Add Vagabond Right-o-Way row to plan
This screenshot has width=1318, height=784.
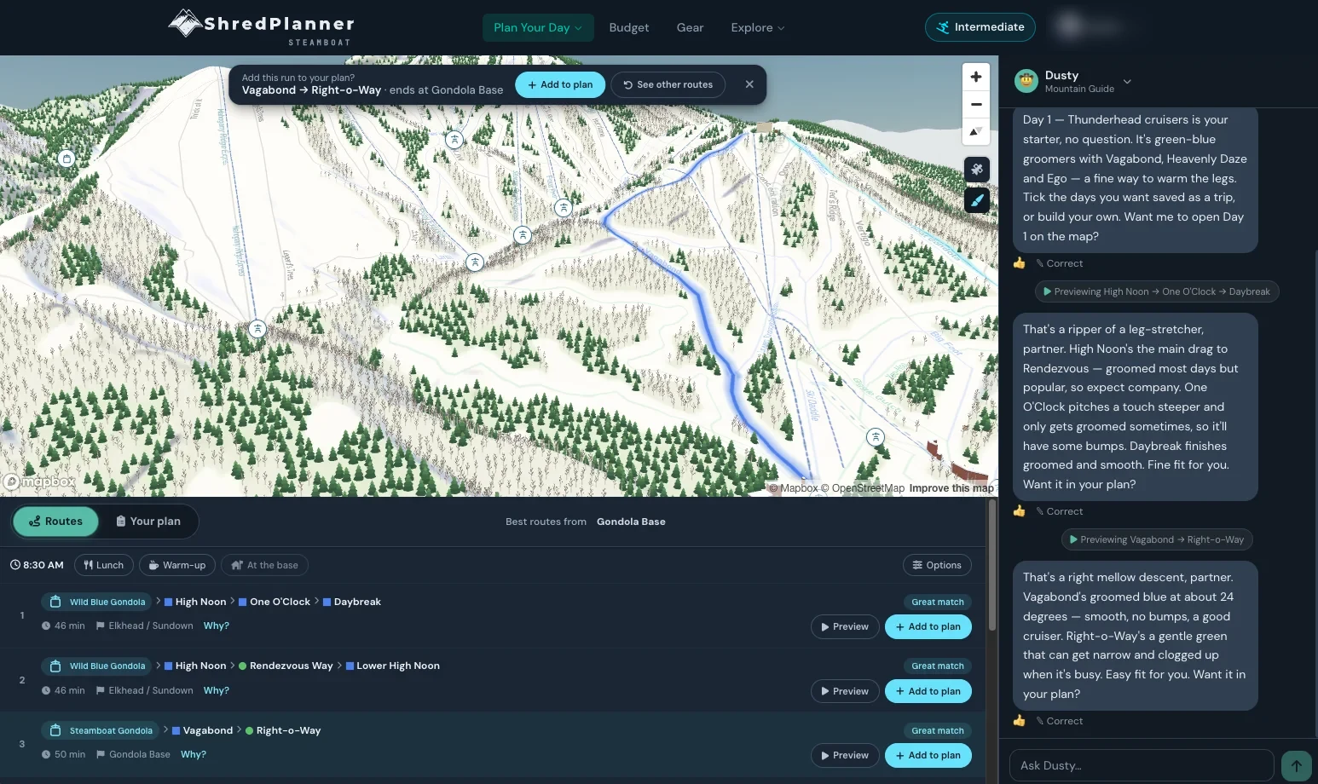pyautogui.click(x=928, y=755)
